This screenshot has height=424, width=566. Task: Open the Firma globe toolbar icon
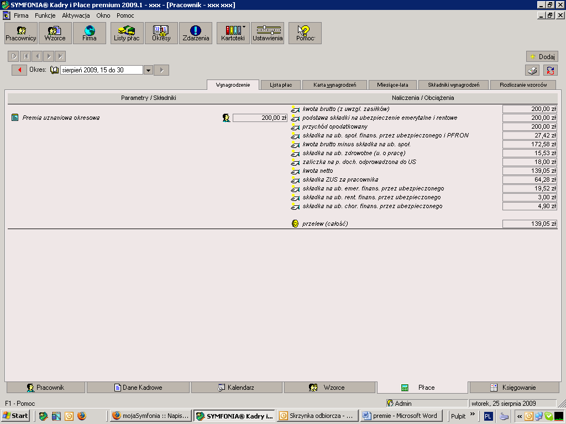[x=90, y=33]
